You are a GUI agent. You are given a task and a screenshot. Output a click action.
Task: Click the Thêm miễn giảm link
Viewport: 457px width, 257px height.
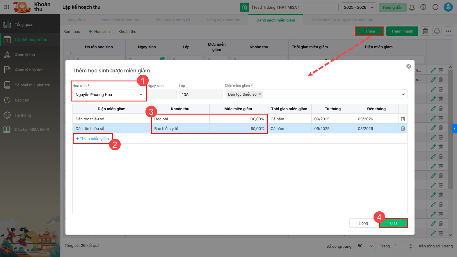pyautogui.click(x=93, y=138)
